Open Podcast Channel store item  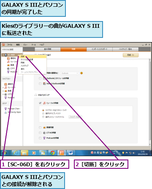point(13,109)
